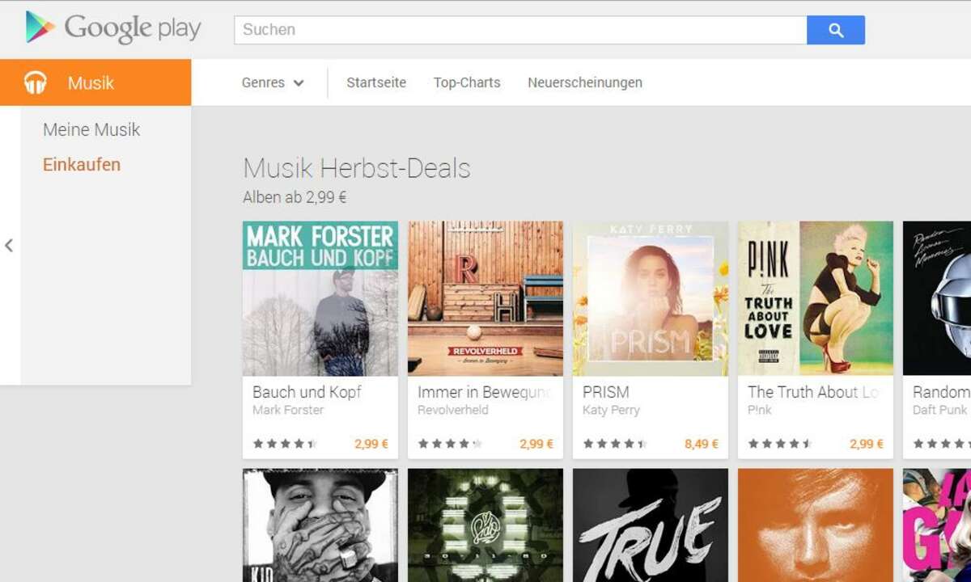Click The Truth About Love title
Image resolution: width=971 pixels, height=582 pixels.
point(813,392)
